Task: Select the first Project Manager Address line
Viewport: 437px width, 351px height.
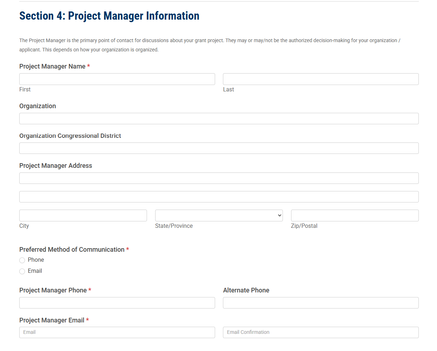Action: tap(219, 178)
